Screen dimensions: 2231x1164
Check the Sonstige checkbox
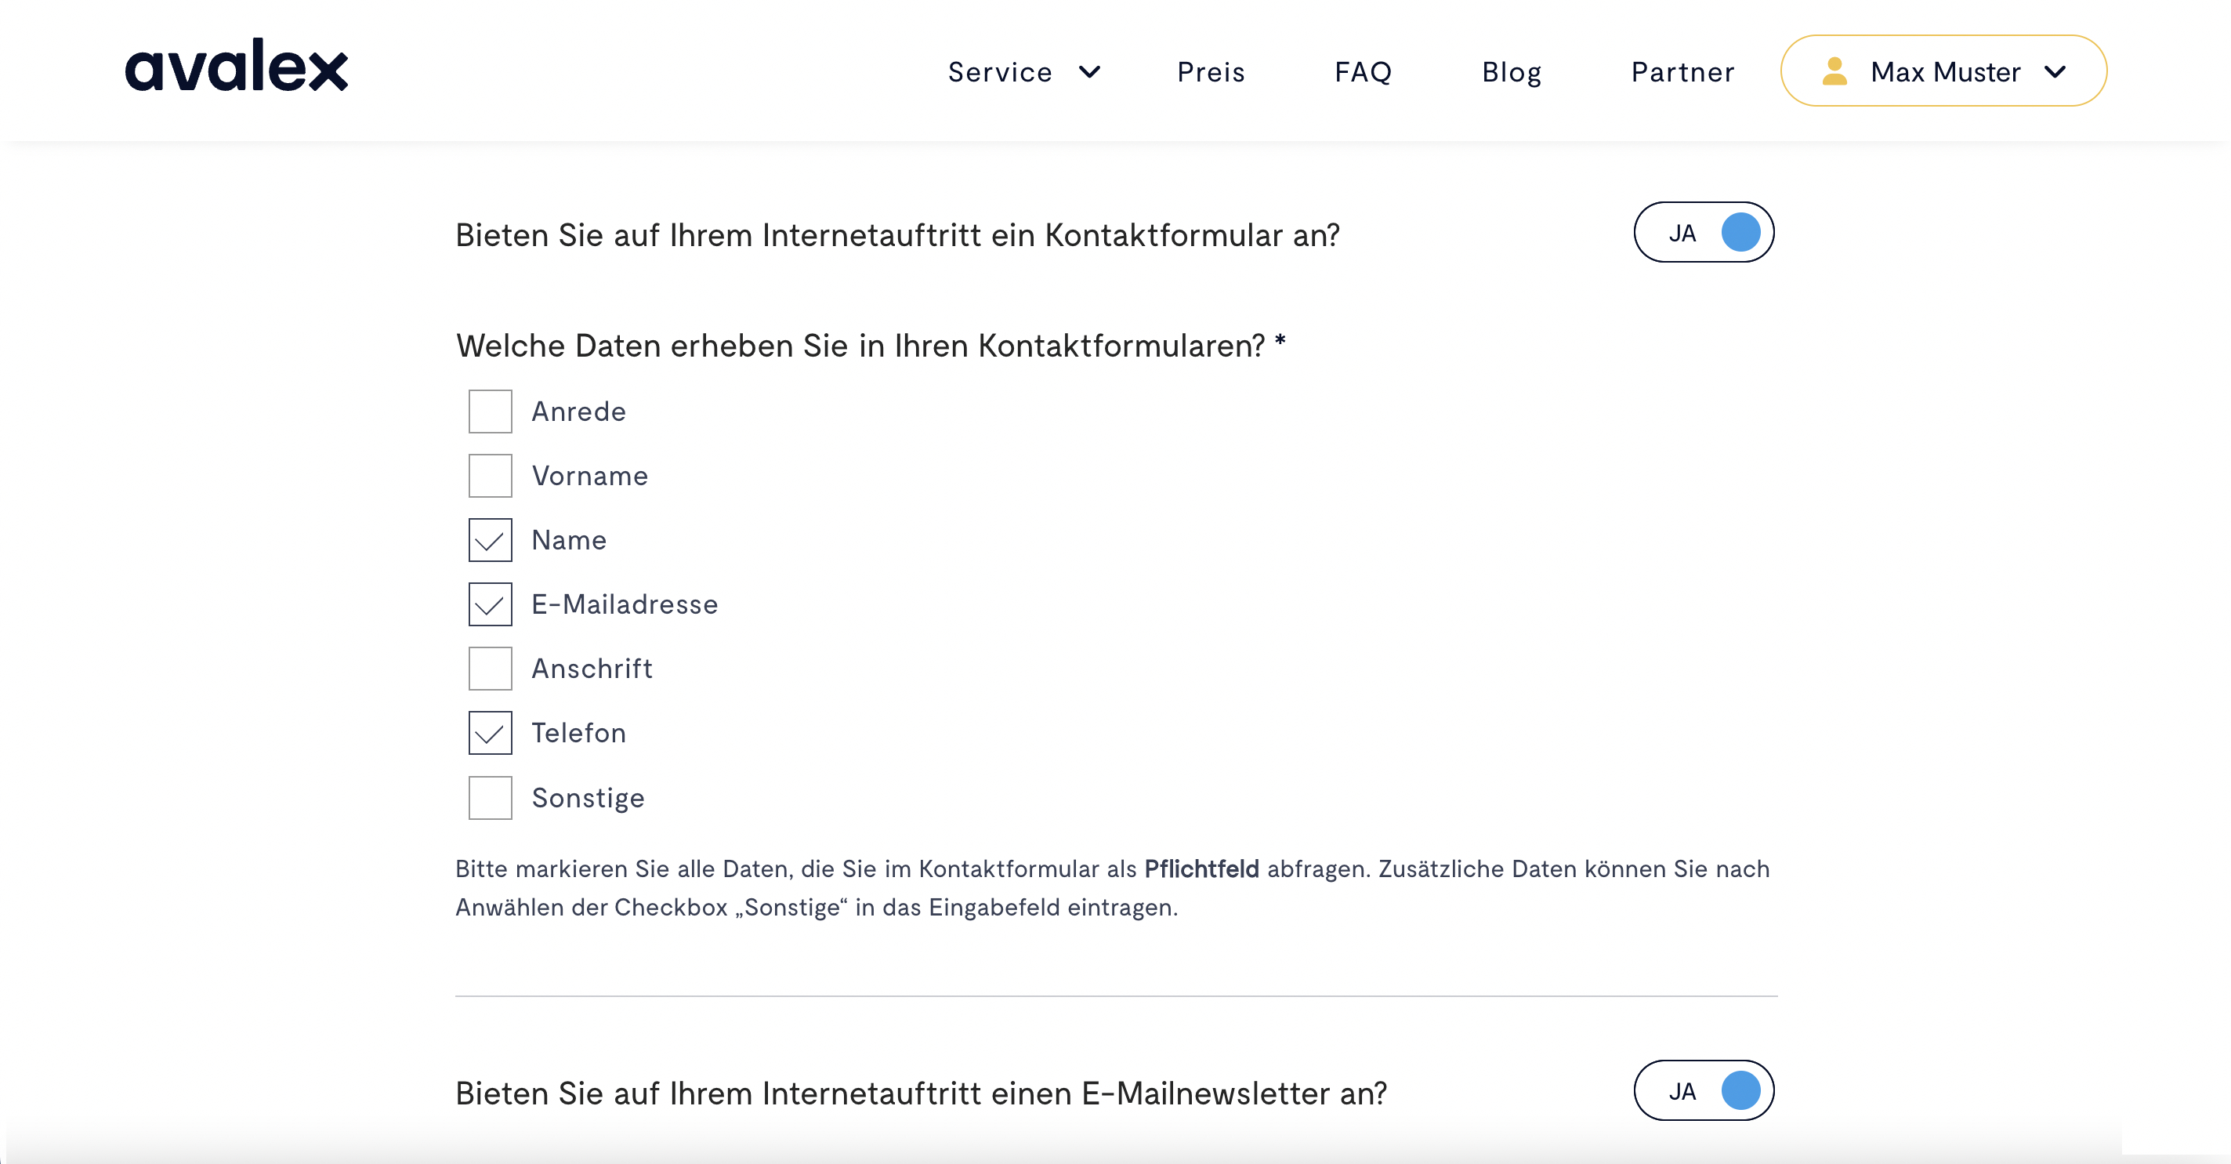point(489,797)
